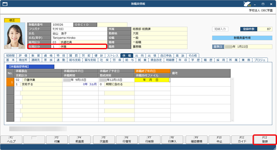Image resolution: width=277 pixels, height=150 pixels.
Task: Click the F3 付箋 button
Action: click(x=57, y=140)
